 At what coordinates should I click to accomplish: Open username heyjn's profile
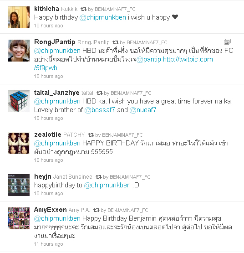tap(43, 176)
